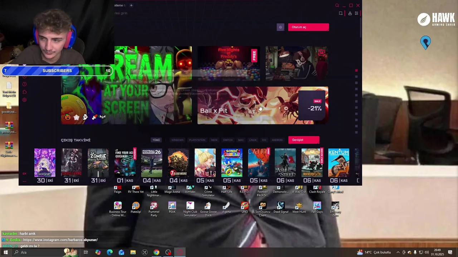Open the Five Nights at Freddy's free card
This screenshot has height=257, width=458.
click(229, 64)
